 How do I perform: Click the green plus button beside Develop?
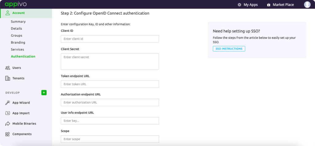44,93
